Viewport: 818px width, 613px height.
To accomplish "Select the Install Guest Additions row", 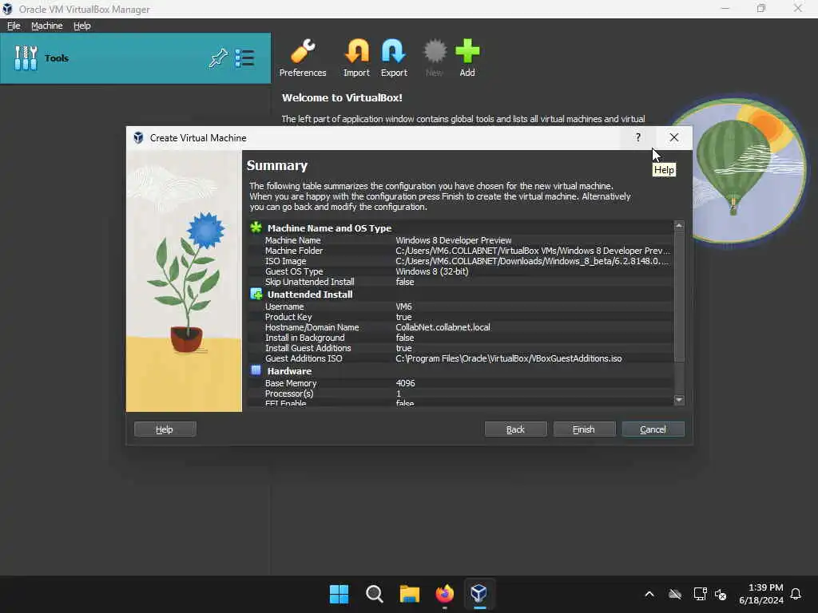I will pyautogui.click(x=461, y=348).
